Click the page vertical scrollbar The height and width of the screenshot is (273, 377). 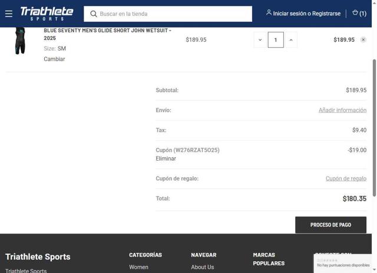coord(374,128)
